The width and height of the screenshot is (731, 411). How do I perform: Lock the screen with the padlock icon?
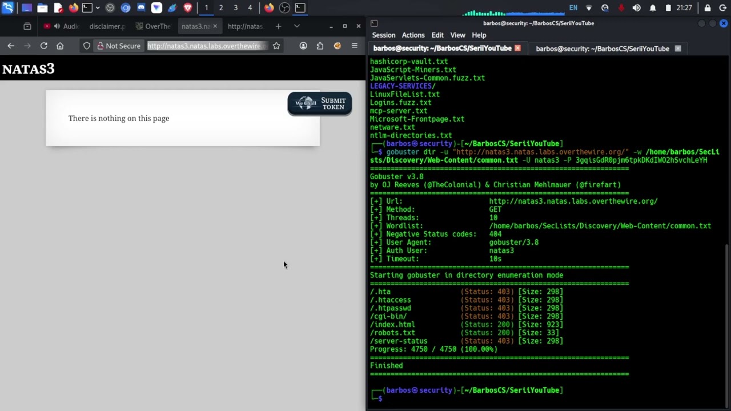[x=708, y=8]
